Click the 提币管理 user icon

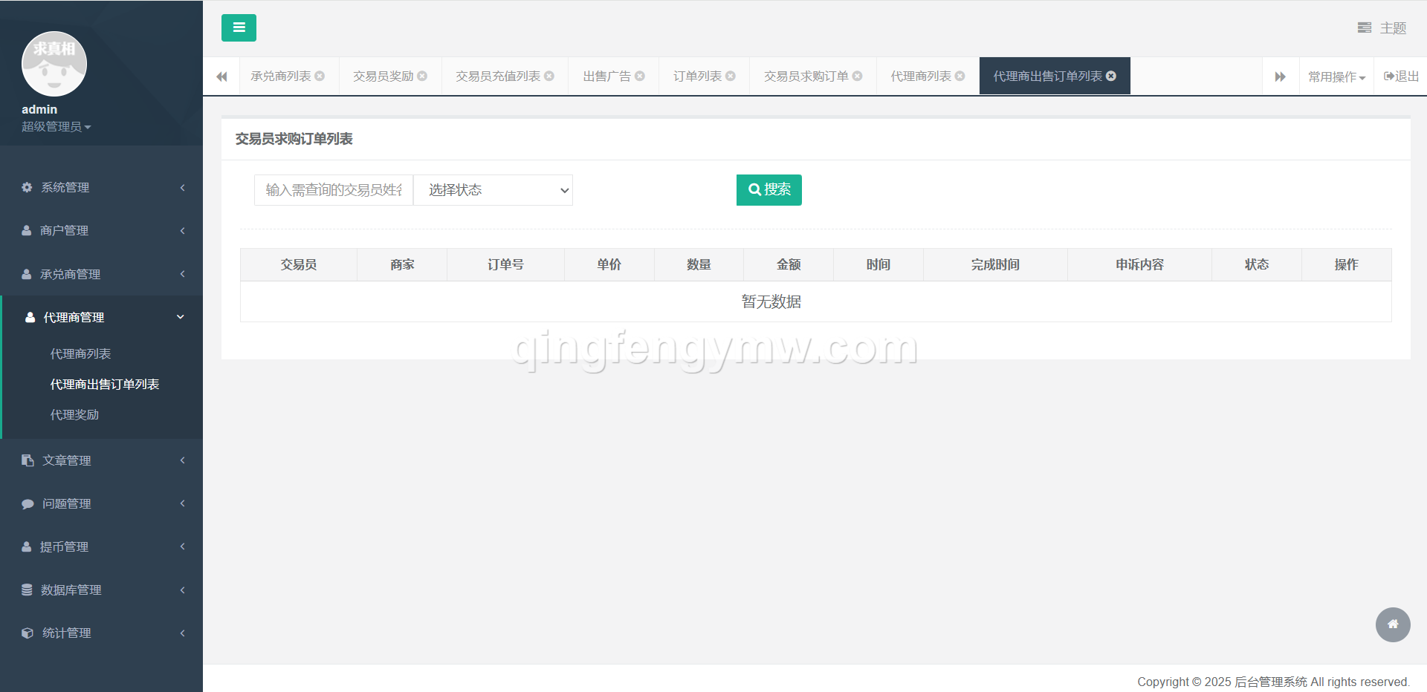pyautogui.click(x=27, y=546)
